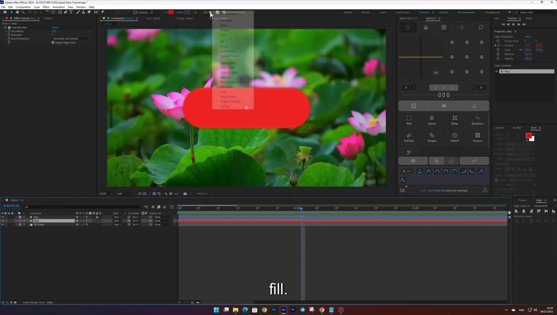
Task: Select the Puppet Pin tool
Action: tap(102, 12)
